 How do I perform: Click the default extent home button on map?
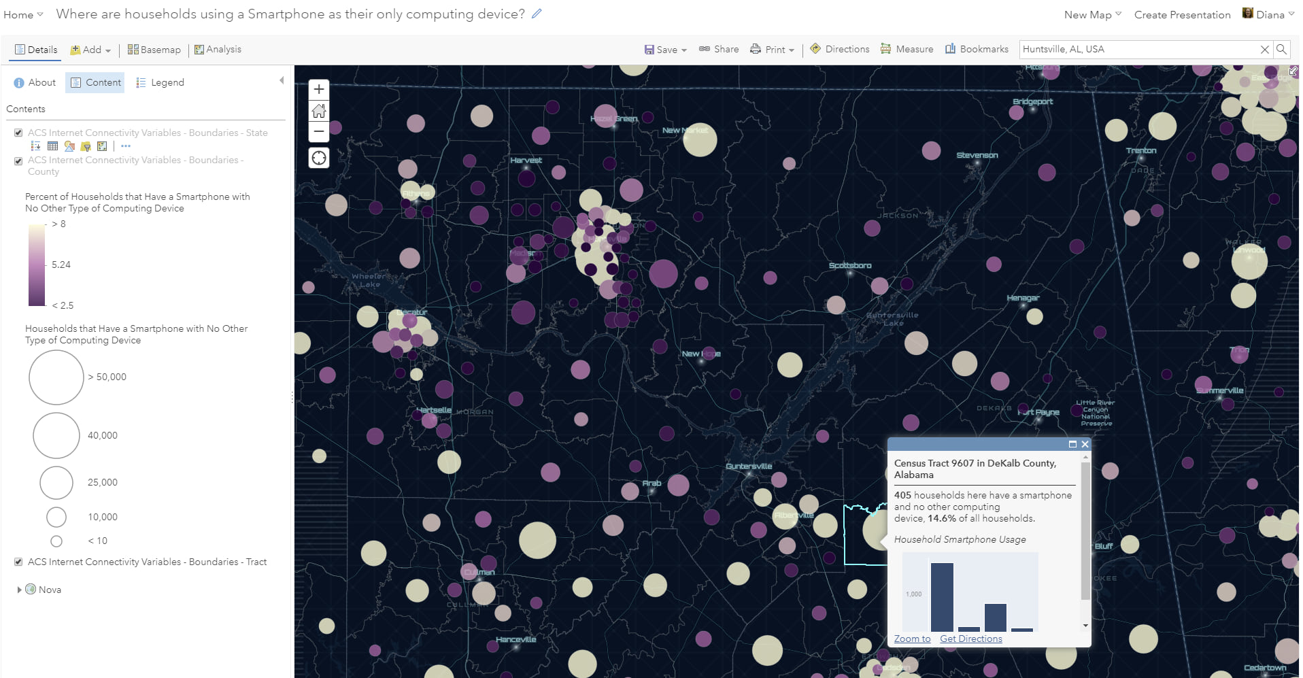coord(318,110)
